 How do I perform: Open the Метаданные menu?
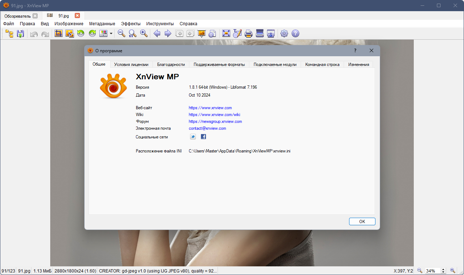(102, 23)
